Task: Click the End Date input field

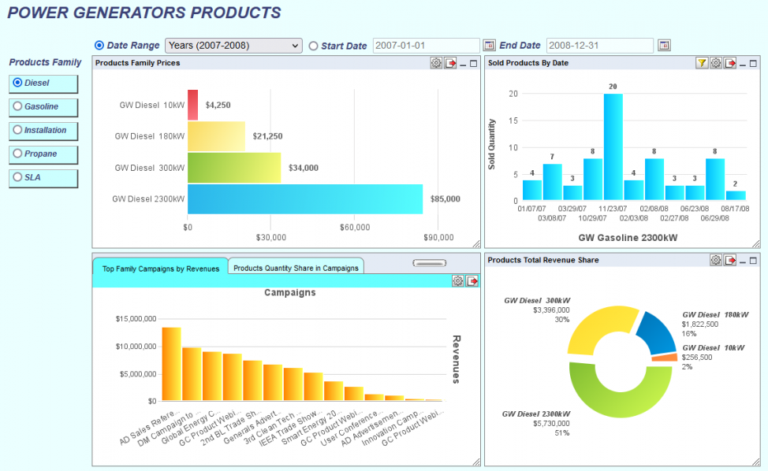Action: click(599, 46)
